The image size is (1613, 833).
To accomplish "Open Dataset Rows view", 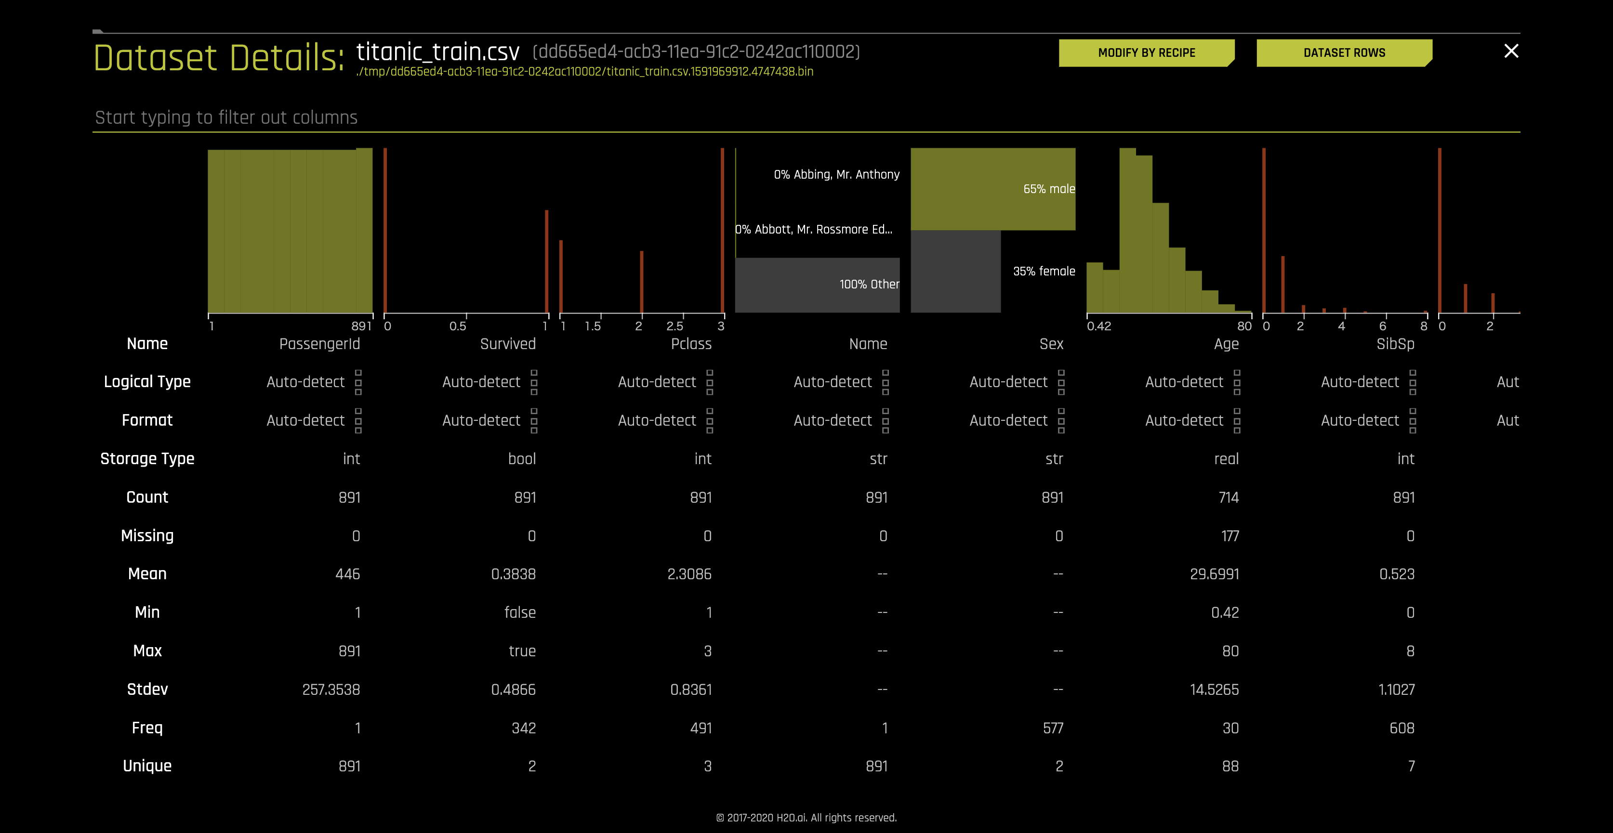I will (1344, 52).
